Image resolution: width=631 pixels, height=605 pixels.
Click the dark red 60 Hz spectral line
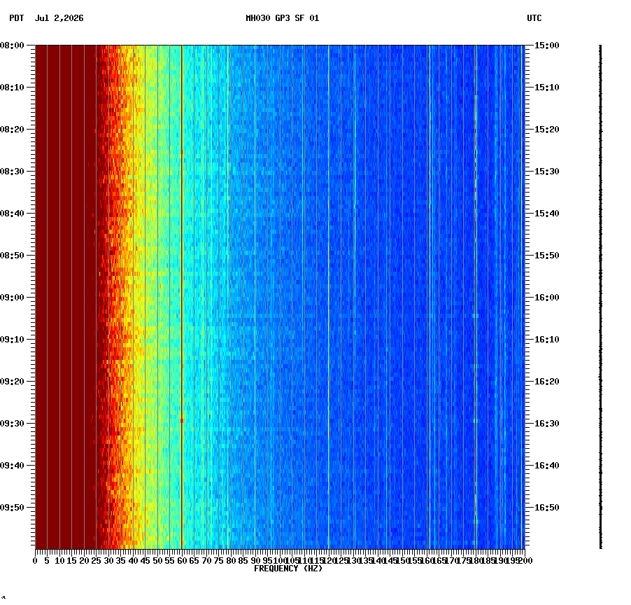pyautogui.click(x=182, y=297)
